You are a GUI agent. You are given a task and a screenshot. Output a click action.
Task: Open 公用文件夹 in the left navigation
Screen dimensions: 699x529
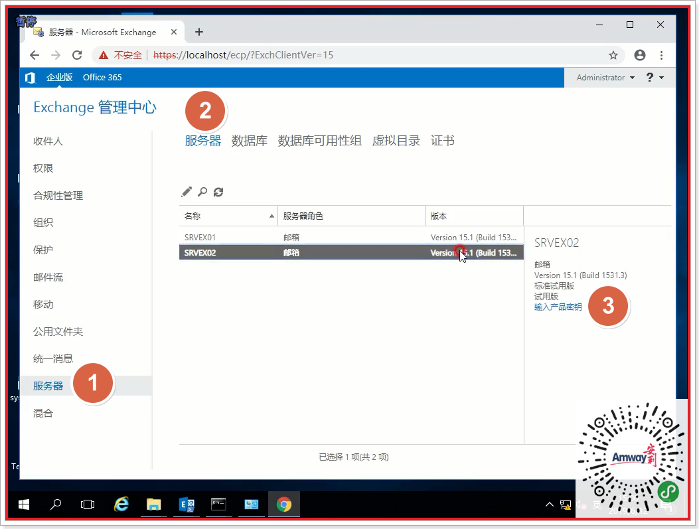pos(58,332)
